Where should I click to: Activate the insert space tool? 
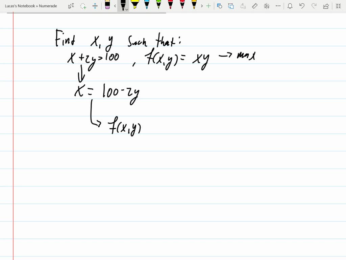[95, 6]
